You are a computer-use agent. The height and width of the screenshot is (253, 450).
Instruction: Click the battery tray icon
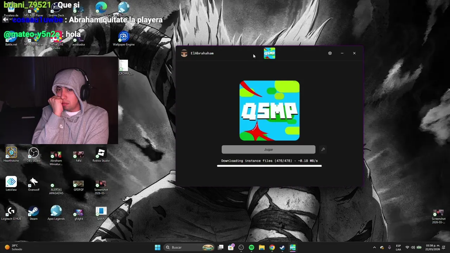(419, 247)
